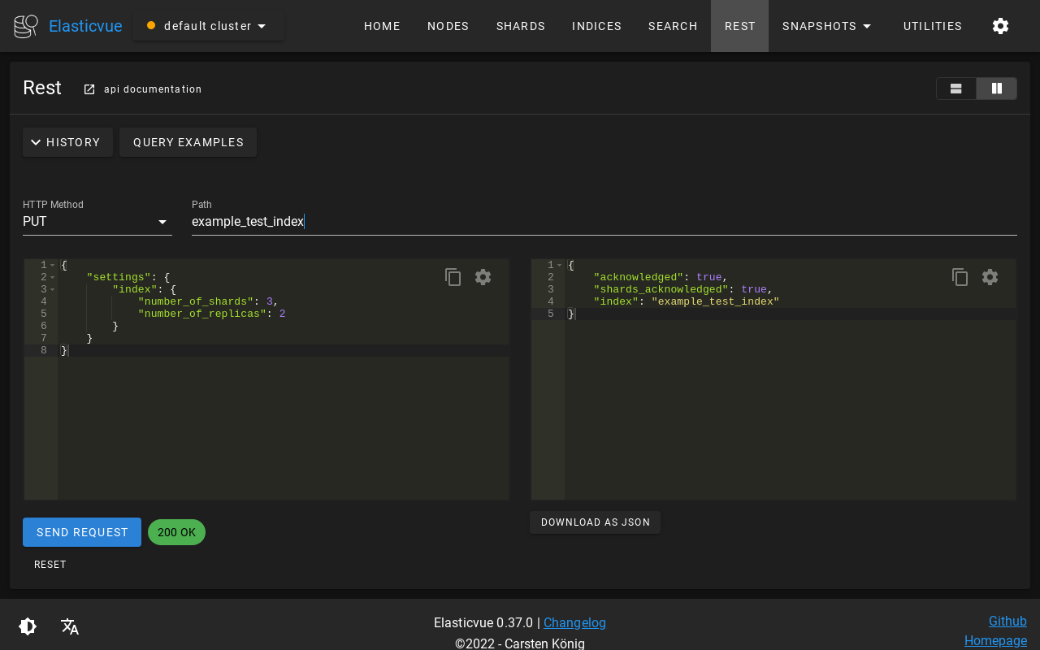Collapse the response JSON fold arrow on line 1

pos(560,265)
